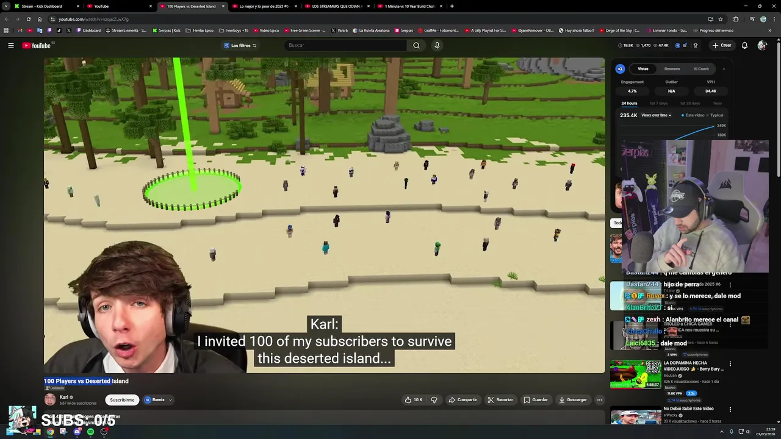Select '1st 28 days' range tab
This screenshot has width=781, height=439.
[690, 104]
